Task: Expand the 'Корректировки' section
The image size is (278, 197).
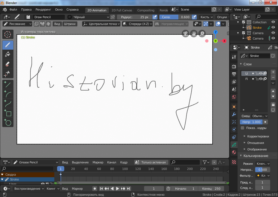Action: coord(258,136)
